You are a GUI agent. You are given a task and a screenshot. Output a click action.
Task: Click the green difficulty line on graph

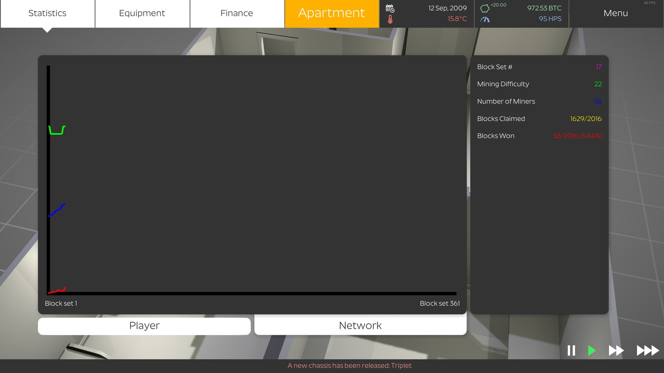(x=57, y=133)
